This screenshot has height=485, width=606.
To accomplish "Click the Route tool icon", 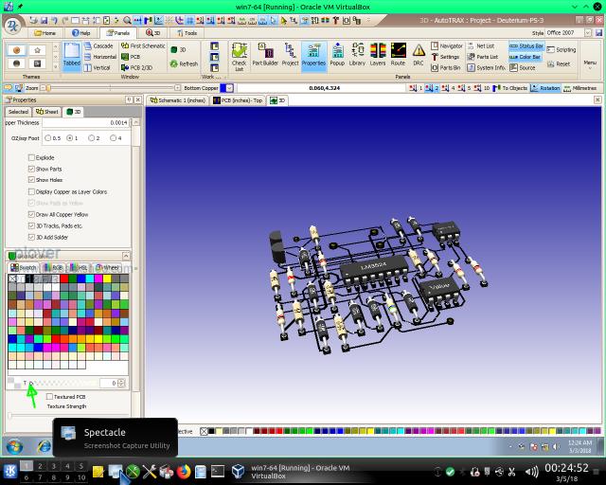I will pyautogui.click(x=398, y=56).
